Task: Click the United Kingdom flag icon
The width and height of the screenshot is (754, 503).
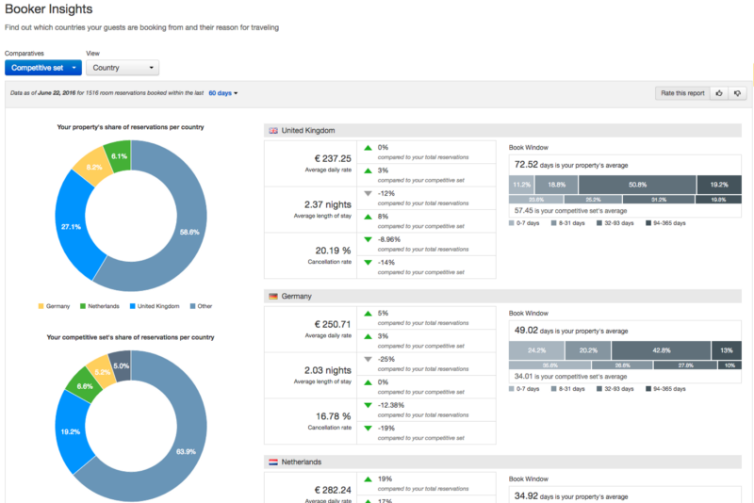Action: (273, 131)
